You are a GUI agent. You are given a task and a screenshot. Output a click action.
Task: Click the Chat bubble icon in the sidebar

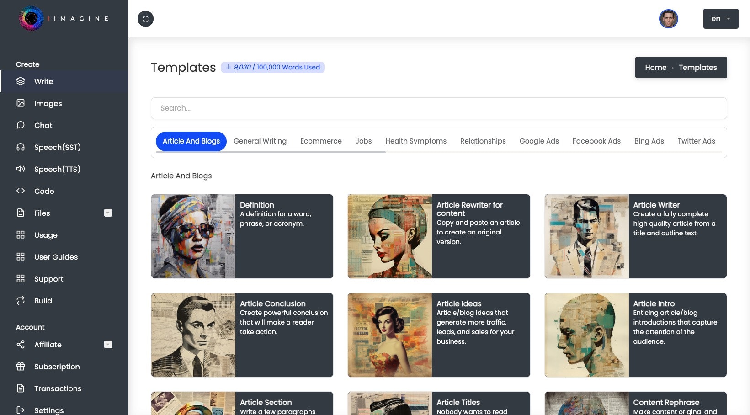(21, 125)
